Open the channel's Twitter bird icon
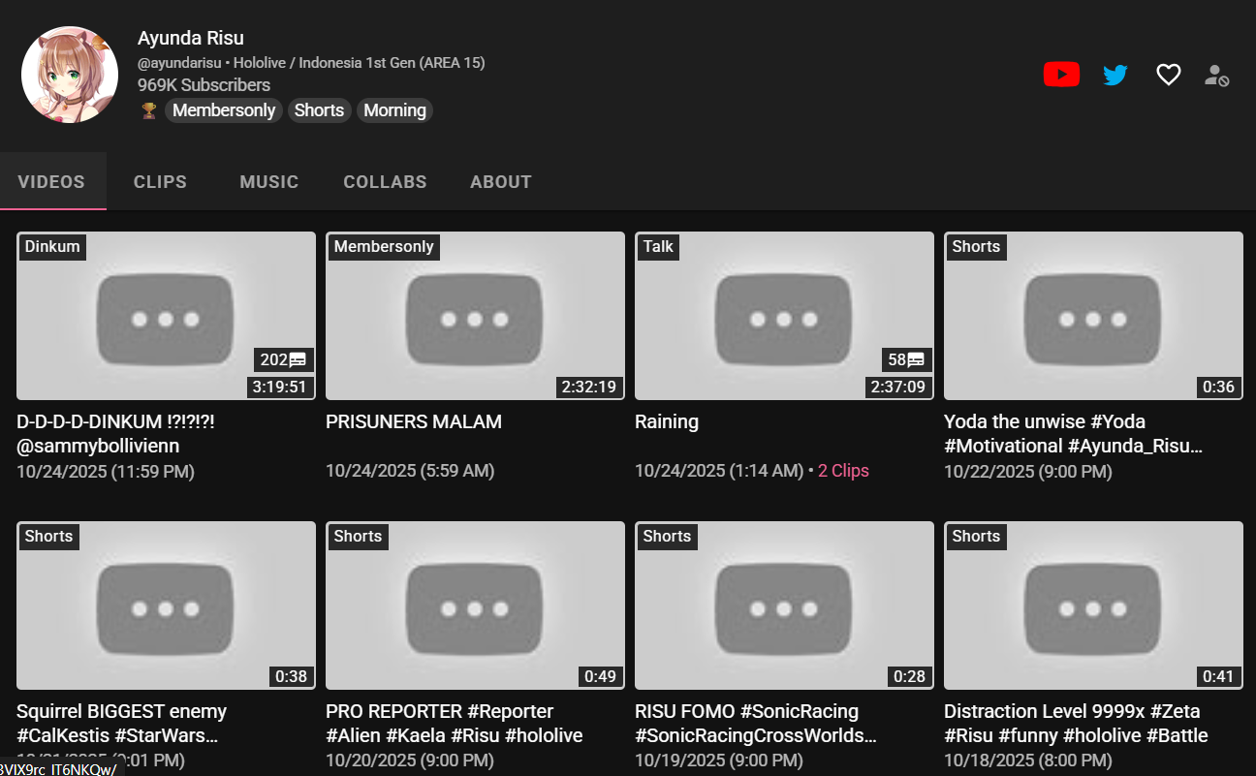This screenshot has height=776, width=1256. point(1115,75)
